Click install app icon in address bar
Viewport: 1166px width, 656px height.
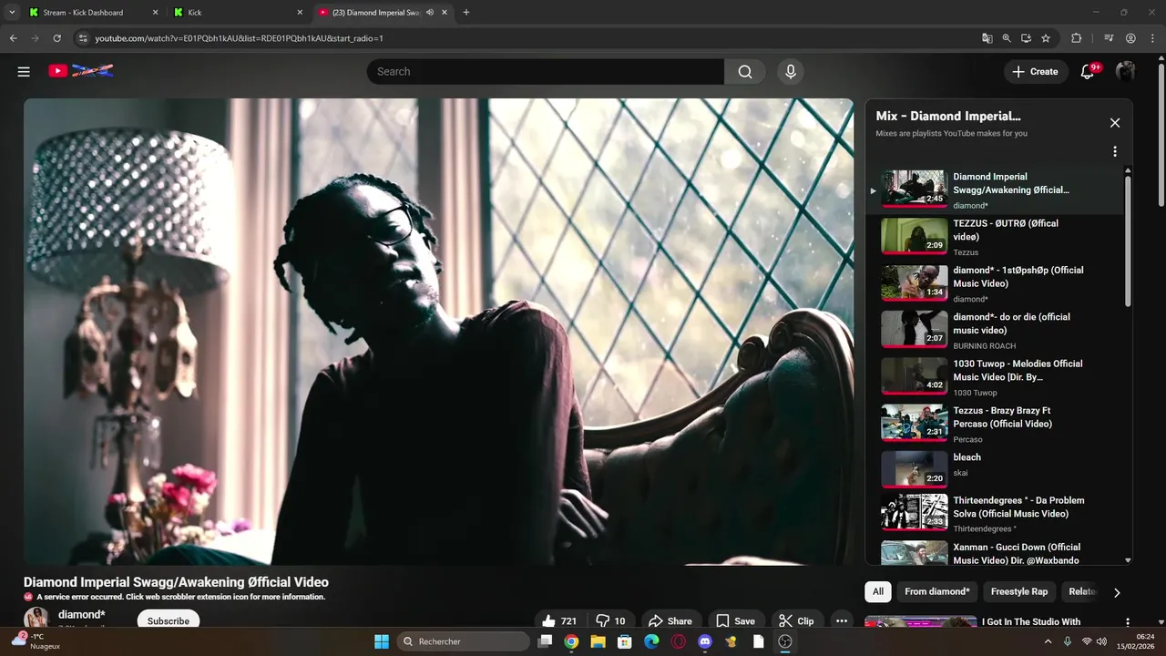1026,38
